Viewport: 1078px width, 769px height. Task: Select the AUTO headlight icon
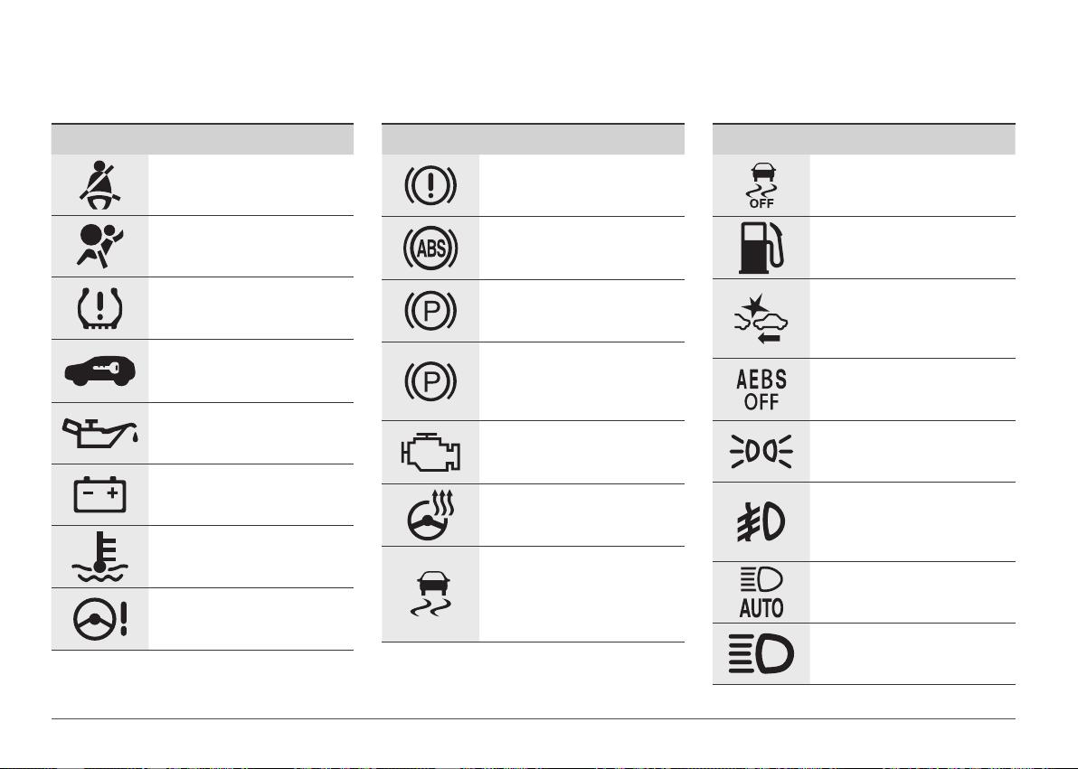coord(761,593)
